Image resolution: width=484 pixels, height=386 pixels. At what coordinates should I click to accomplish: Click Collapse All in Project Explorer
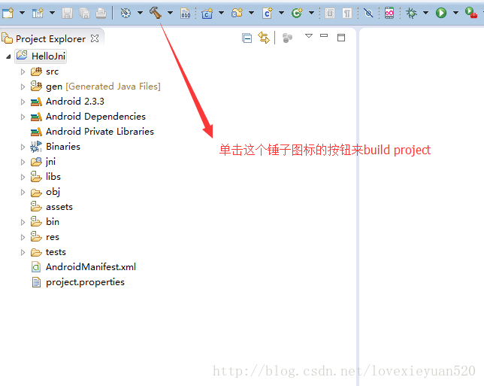[247, 38]
